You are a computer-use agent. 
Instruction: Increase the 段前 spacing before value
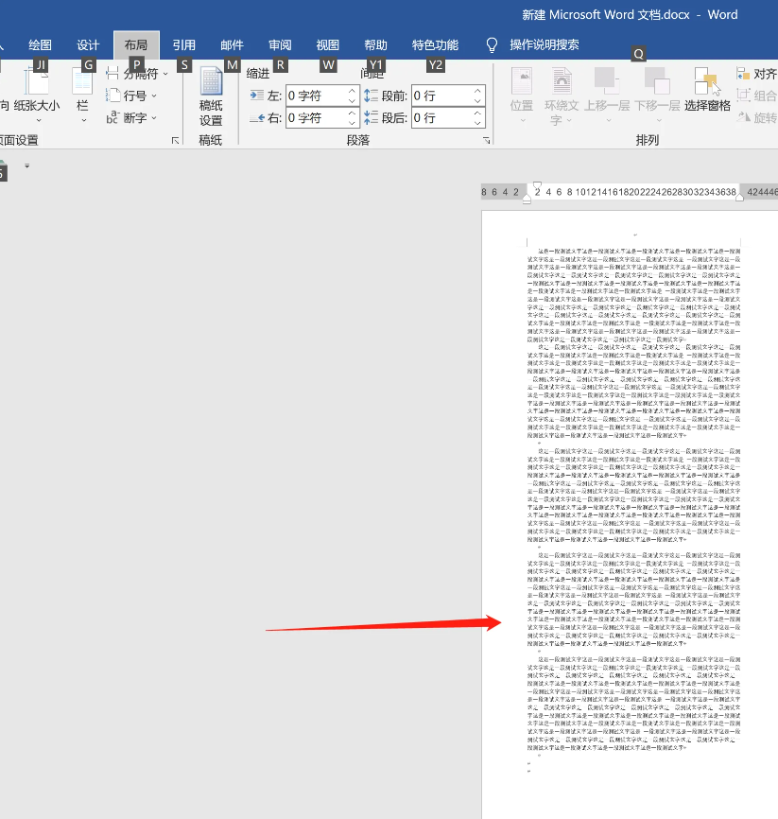(x=477, y=91)
